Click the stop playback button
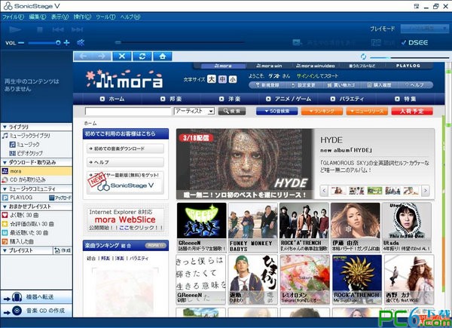Screen dimensions: 452x328 (x=40, y=29)
